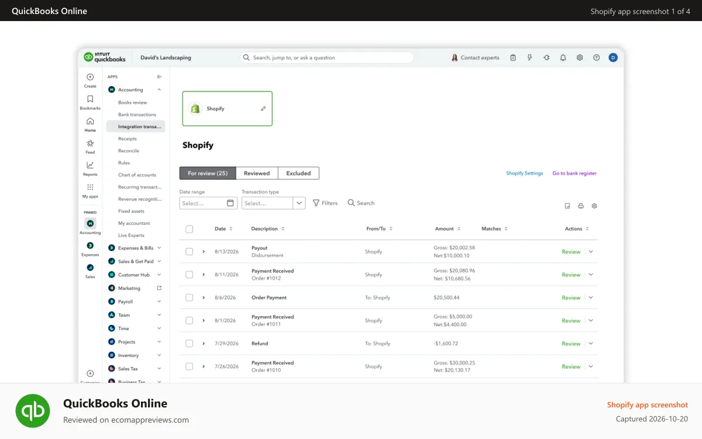Viewport: 702px width, 439px height.
Task: Click the main search field
Action: [327, 57]
